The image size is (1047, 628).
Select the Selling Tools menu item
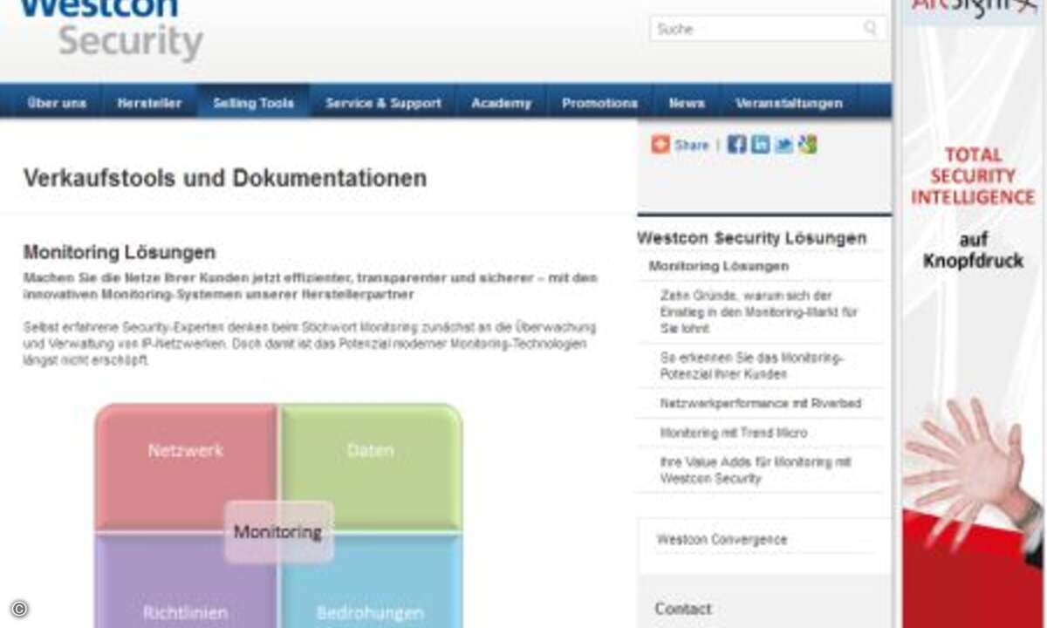254,103
